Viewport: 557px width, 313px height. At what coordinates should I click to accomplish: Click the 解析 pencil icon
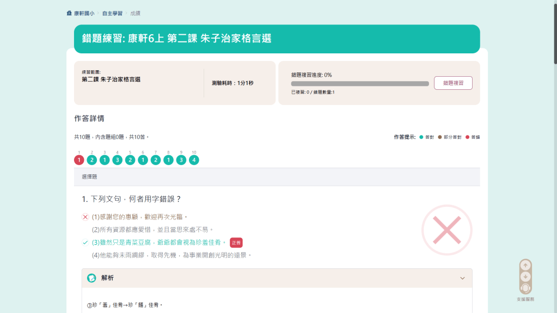pyautogui.click(x=92, y=278)
